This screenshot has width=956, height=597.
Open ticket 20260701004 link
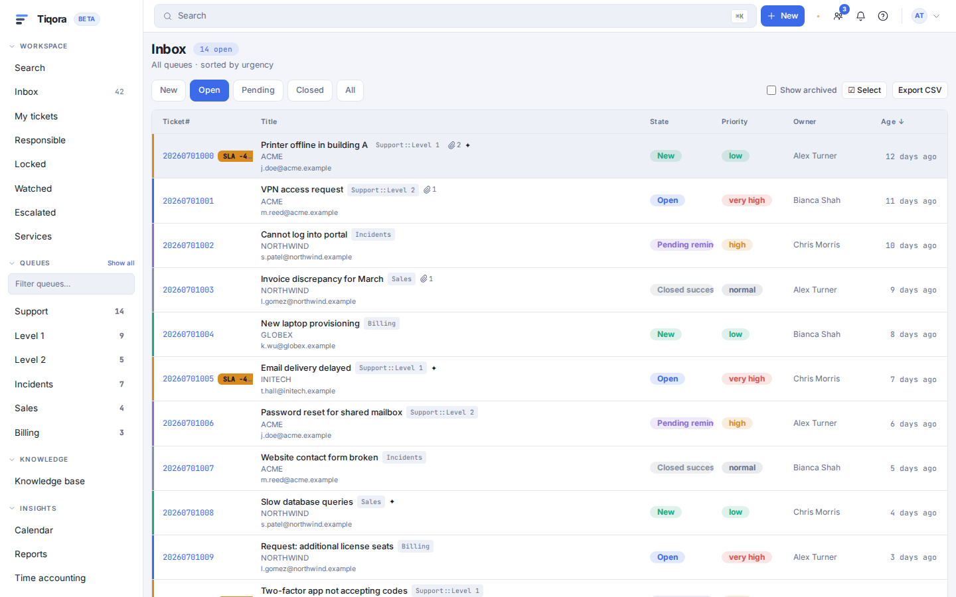click(189, 334)
